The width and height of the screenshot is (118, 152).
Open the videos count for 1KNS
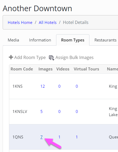click(59, 86)
